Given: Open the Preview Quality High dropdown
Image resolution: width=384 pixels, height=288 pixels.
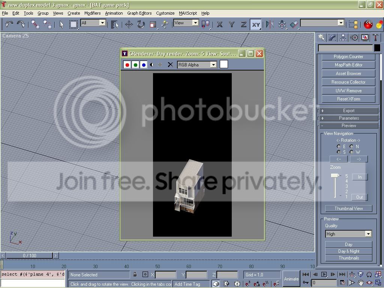Looking at the screenshot, I should (348, 234).
